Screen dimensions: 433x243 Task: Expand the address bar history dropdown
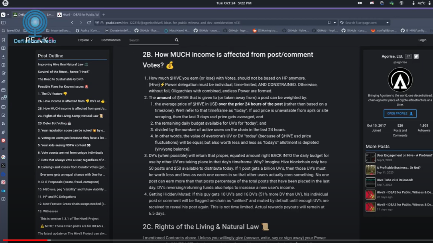(335, 23)
